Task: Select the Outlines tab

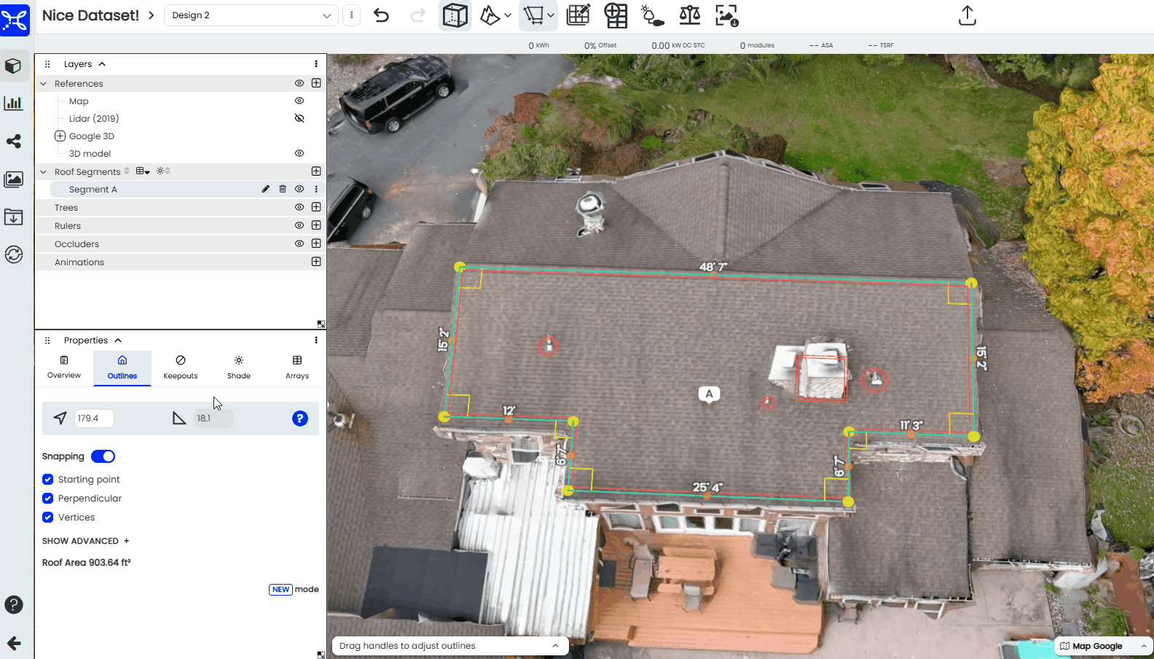Action: (x=122, y=368)
